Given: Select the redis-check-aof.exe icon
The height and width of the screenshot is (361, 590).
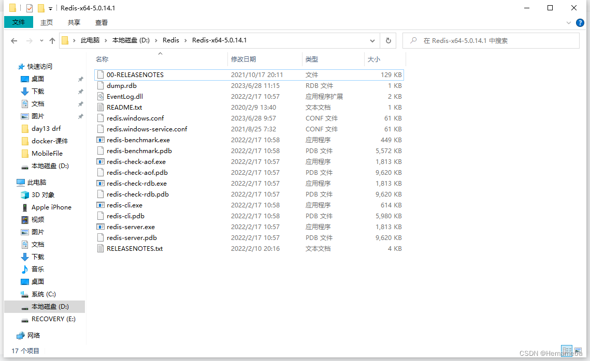Looking at the screenshot, I should [x=100, y=162].
